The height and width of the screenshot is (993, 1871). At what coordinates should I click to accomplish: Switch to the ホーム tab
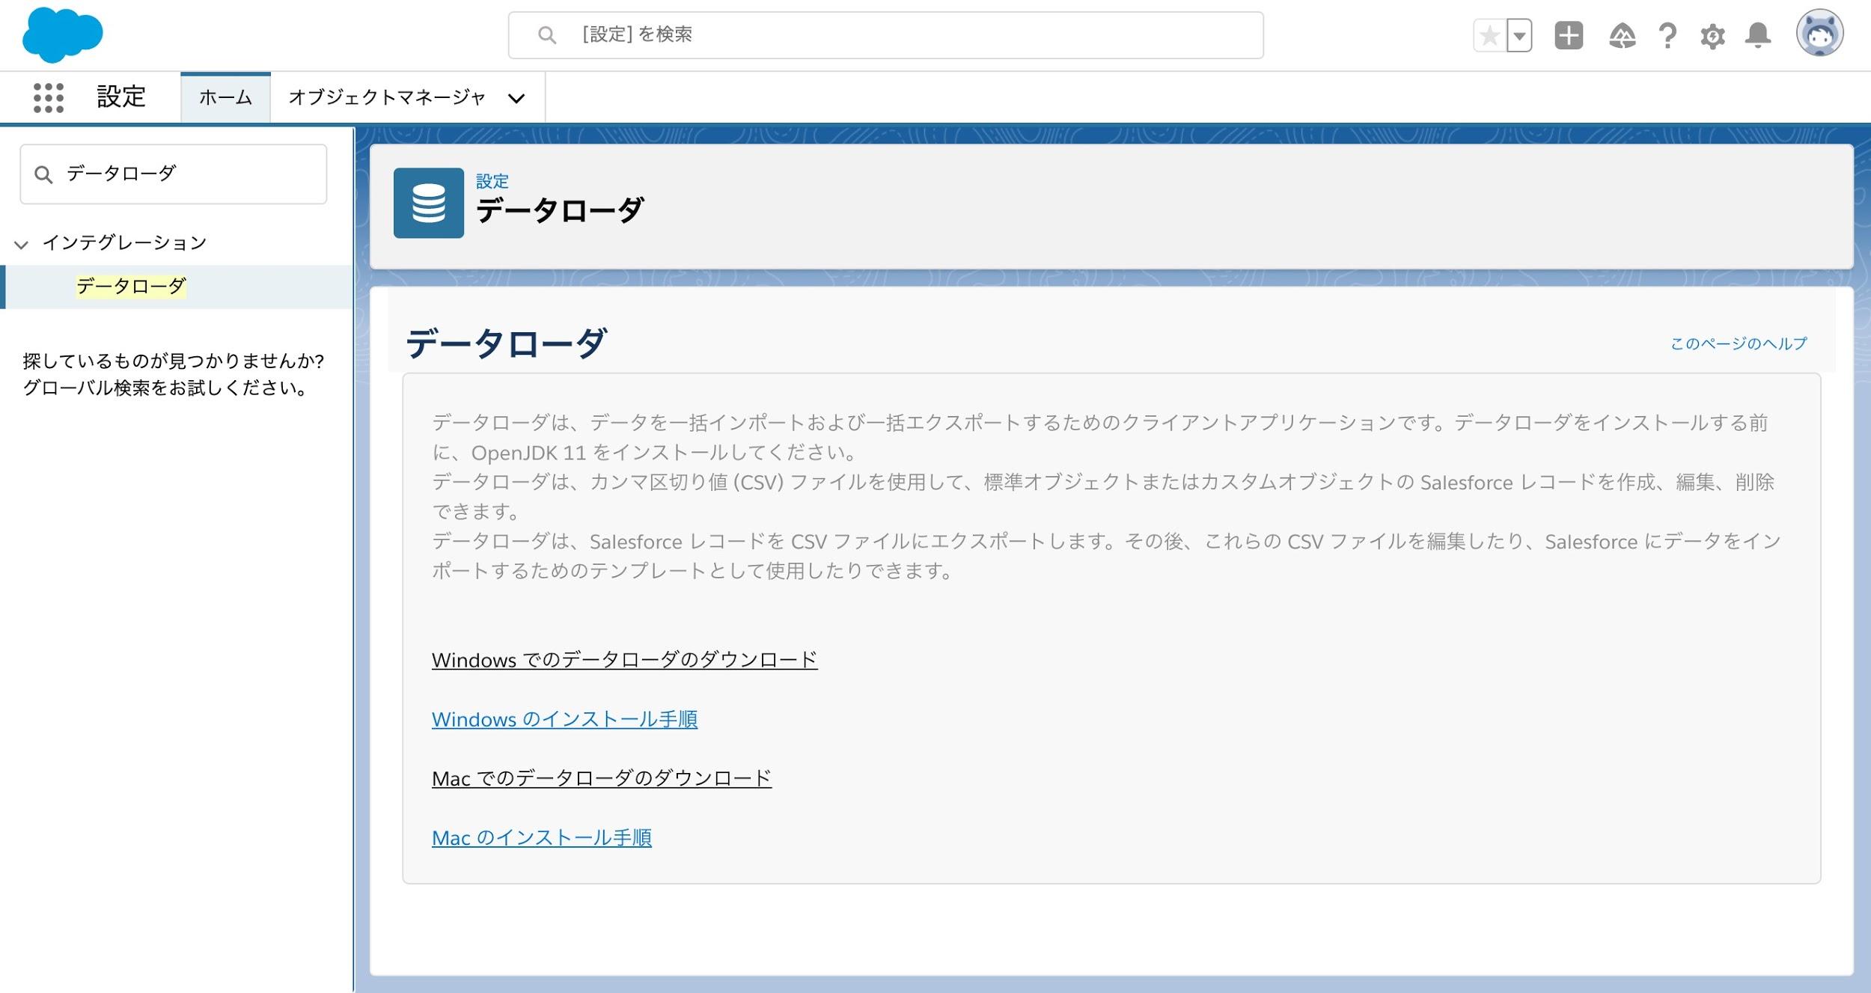coord(225,97)
